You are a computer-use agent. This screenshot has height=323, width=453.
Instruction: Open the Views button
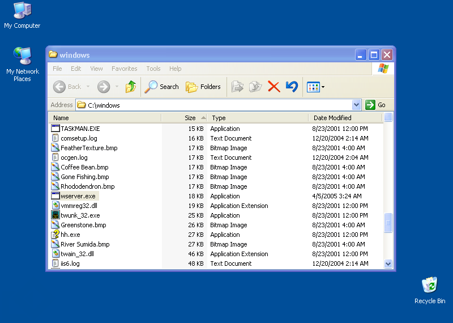[313, 87]
